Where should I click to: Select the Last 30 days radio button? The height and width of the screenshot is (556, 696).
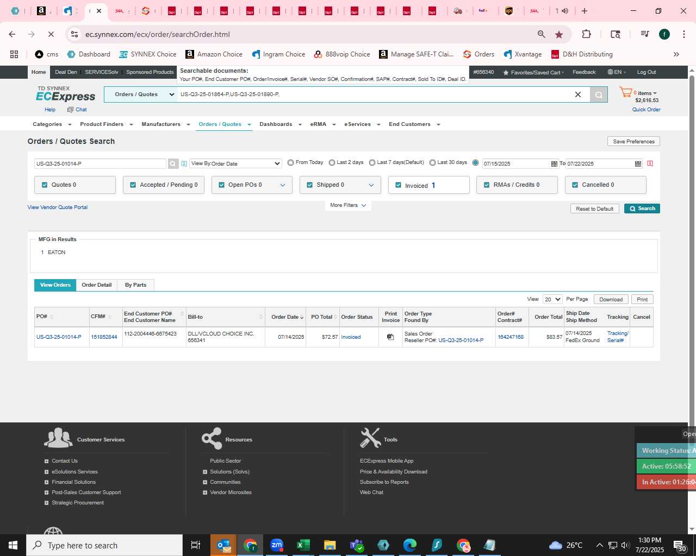433,162
